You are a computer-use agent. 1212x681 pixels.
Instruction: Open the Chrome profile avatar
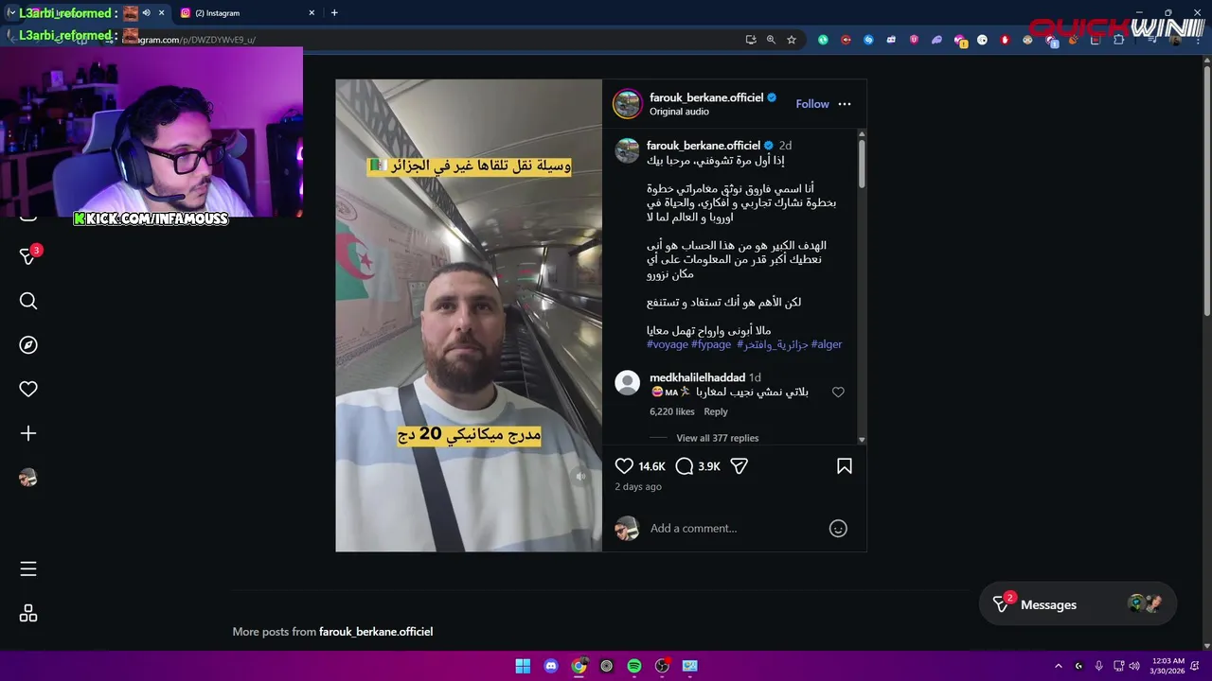click(1174, 40)
